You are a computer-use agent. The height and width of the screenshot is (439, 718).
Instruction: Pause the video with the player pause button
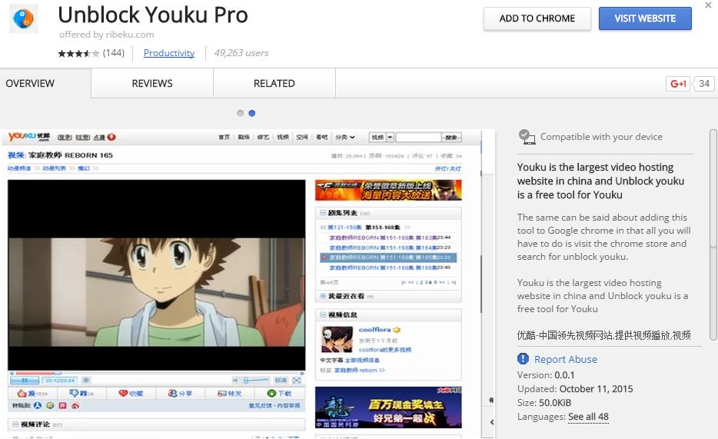[25, 381]
